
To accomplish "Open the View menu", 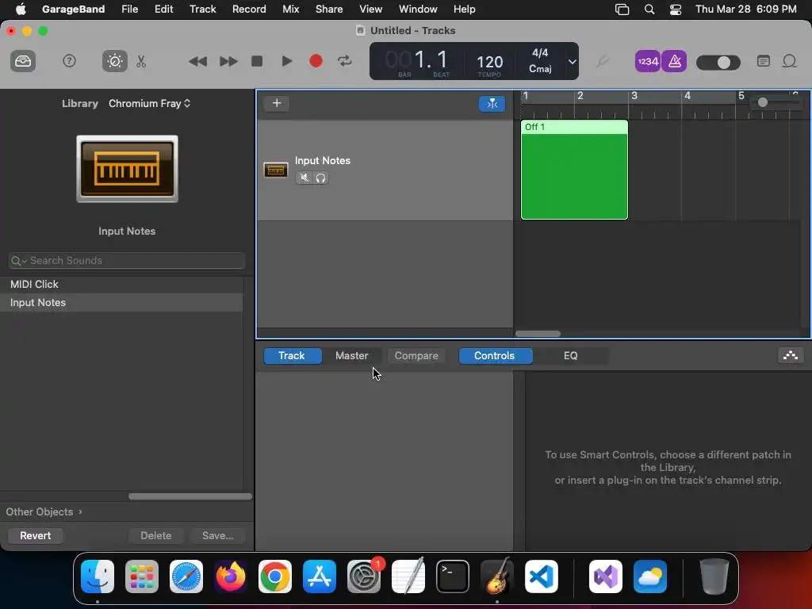I will pyautogui.click(x=371, y=10).
